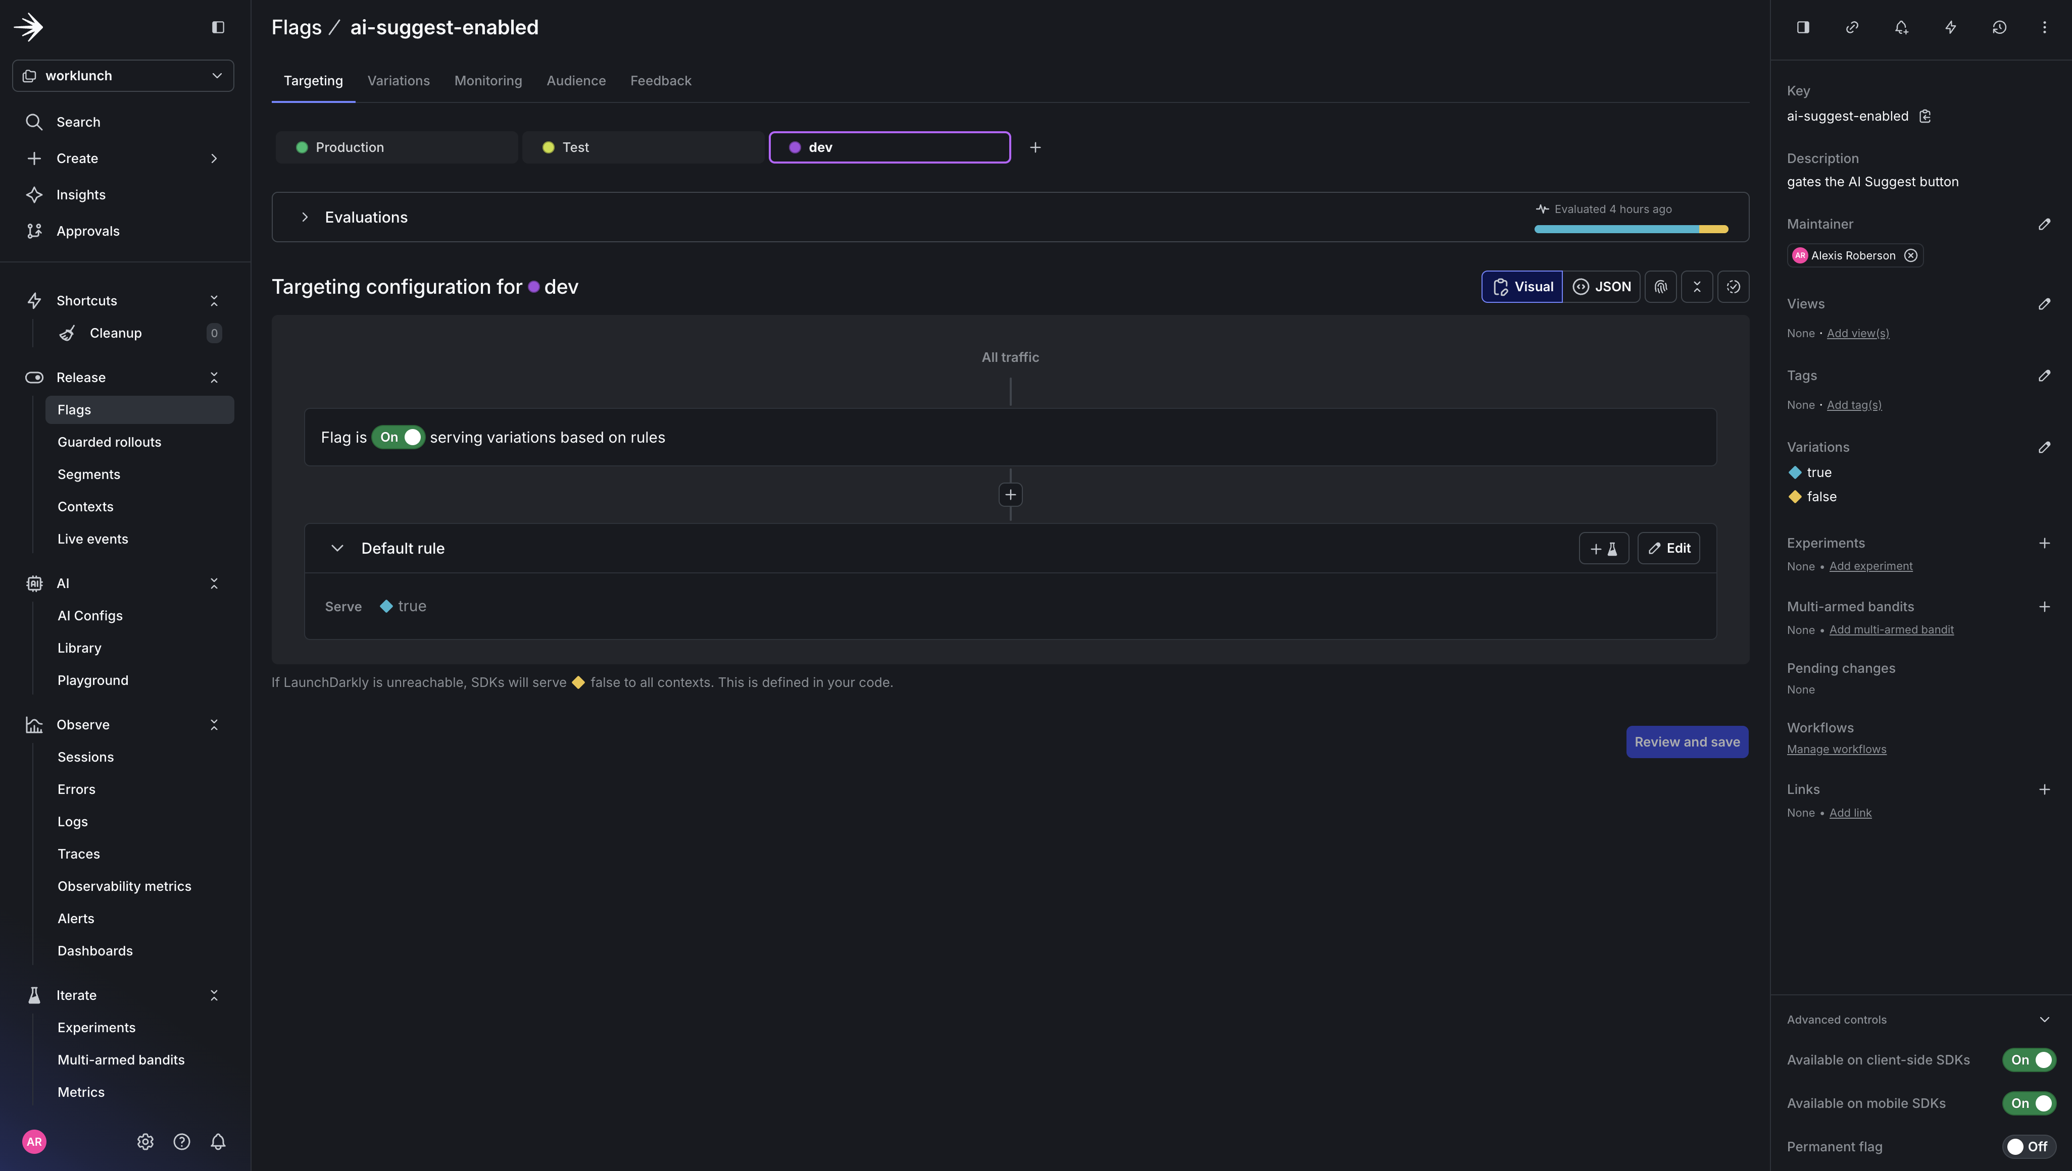Open flag change history from the top bar
Screen dimensions: 2072x1171
(2000, 27)
